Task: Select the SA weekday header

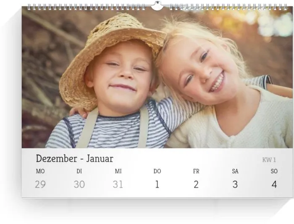Action: [x=235, y=171]
